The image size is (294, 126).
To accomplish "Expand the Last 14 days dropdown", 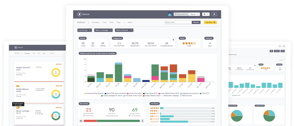I will tap(84, 30).
